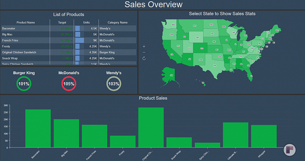
Task: Sort the table by Product Name column
Action: coord(26,23)
